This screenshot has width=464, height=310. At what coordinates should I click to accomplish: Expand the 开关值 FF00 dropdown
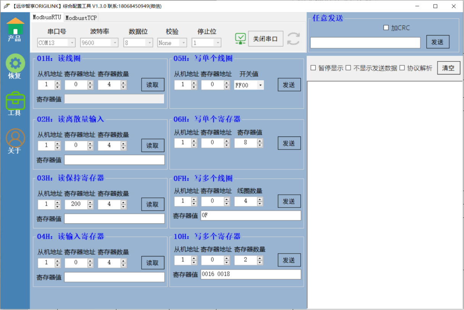(x=261, y=85)
